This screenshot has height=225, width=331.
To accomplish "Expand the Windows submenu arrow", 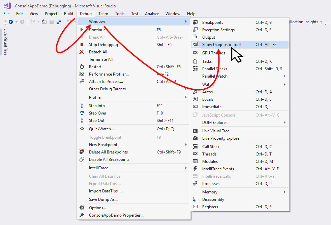I will point(186,21).
